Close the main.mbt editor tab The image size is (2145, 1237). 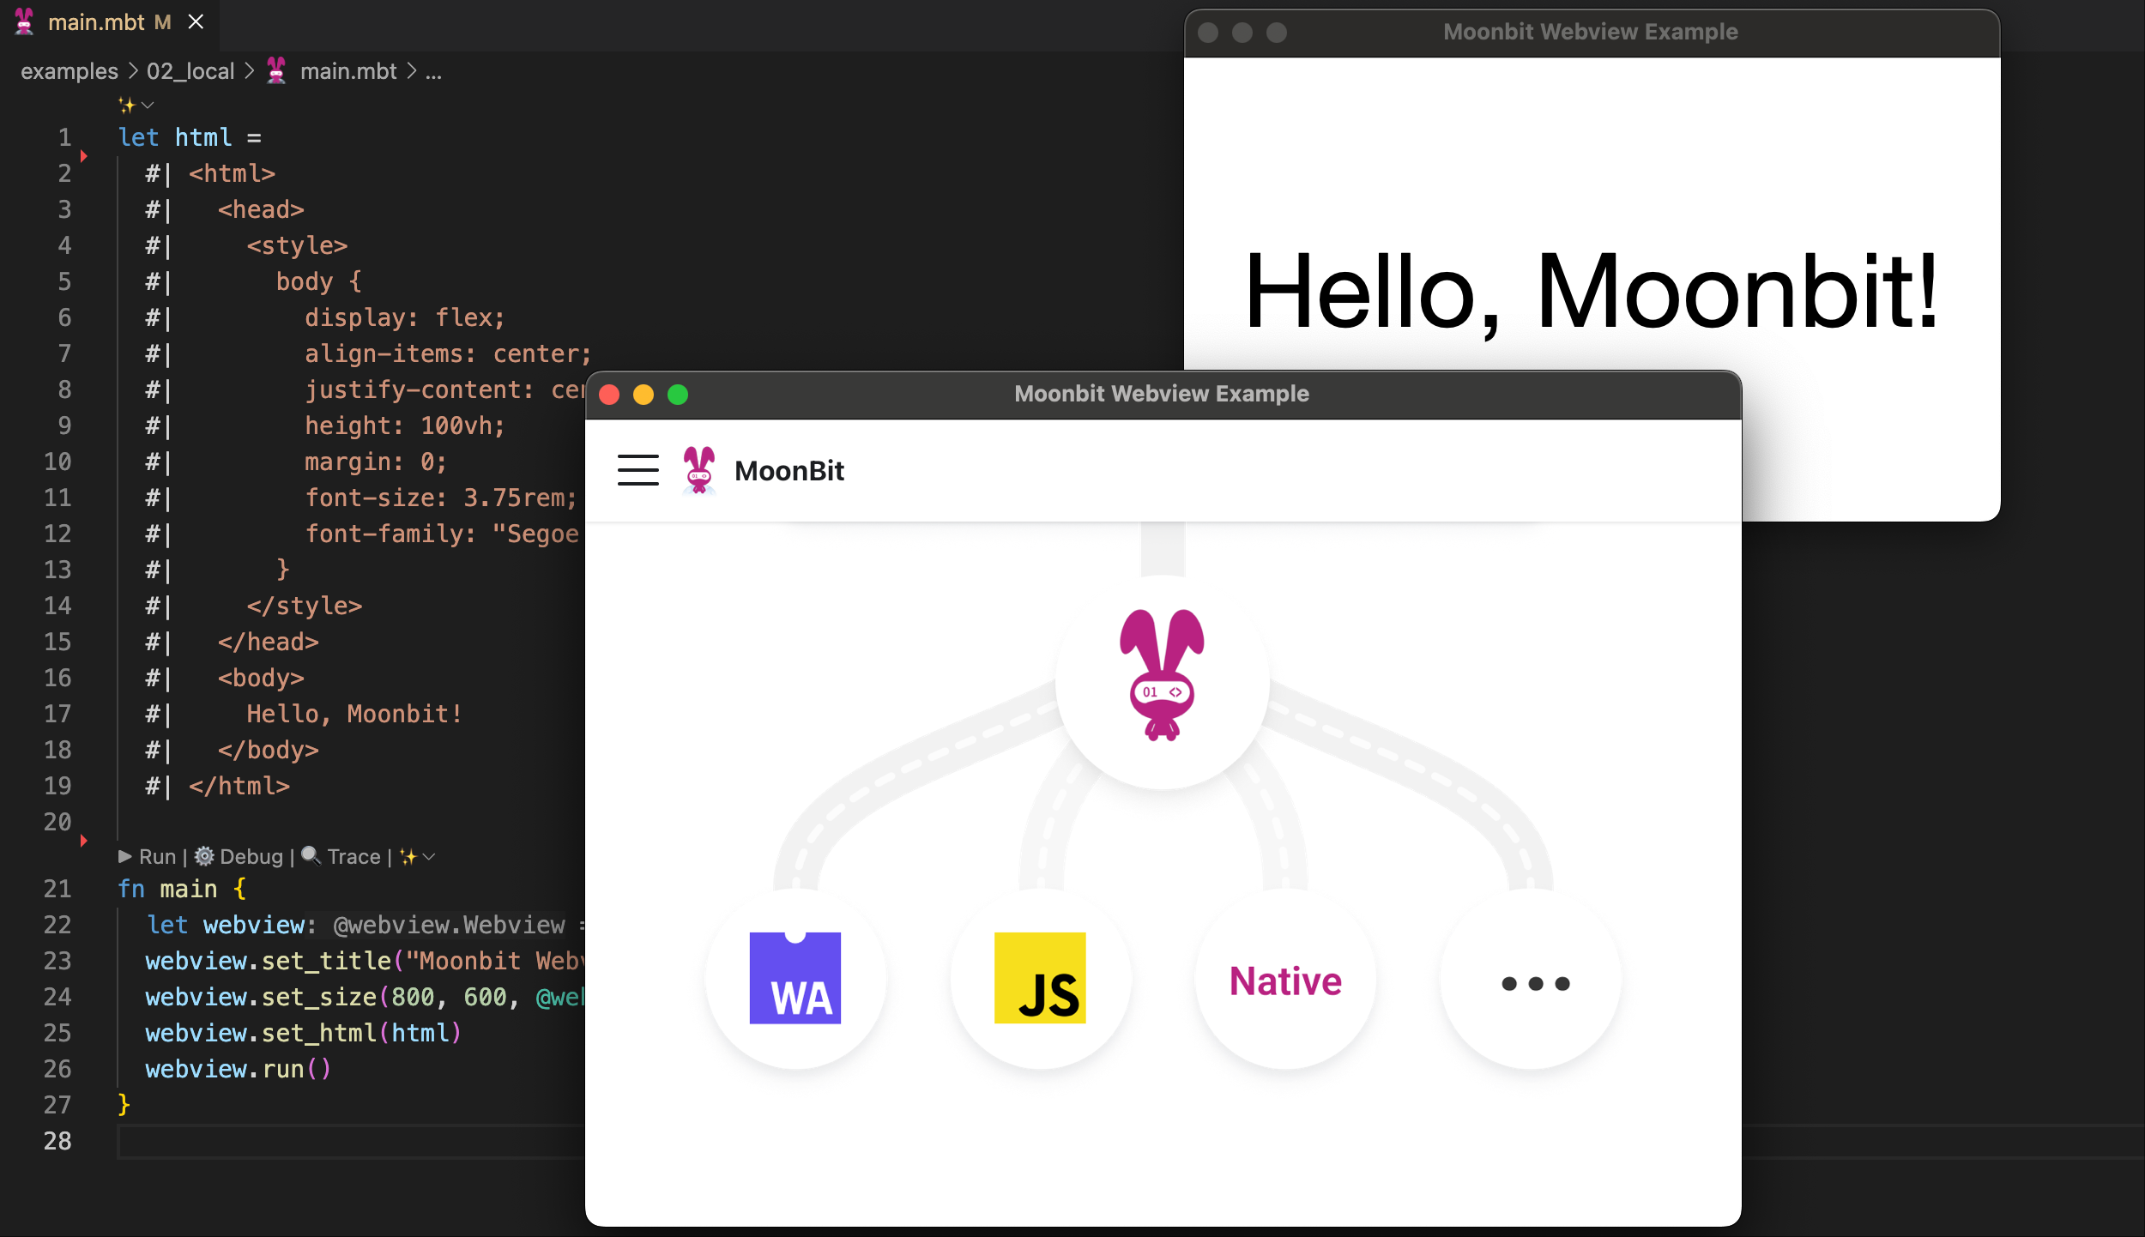pyautogui.click(x=196, y=22)
